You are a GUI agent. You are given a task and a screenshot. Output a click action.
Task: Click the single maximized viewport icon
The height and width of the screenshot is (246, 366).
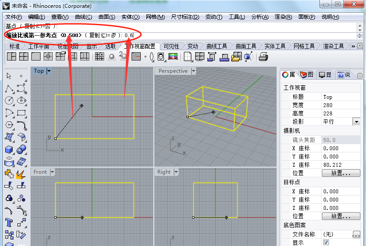click(36, 57)
